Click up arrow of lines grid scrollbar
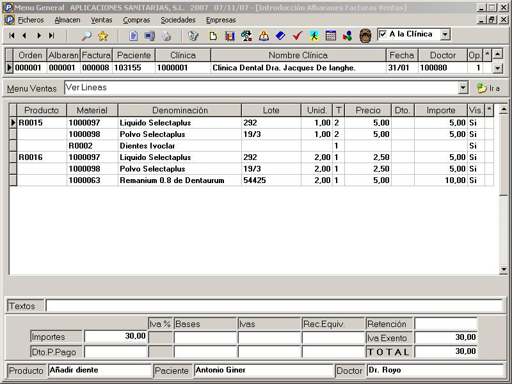Image resolution: width=512 pixels, height=384 pixels. click(x=504, y=109)
